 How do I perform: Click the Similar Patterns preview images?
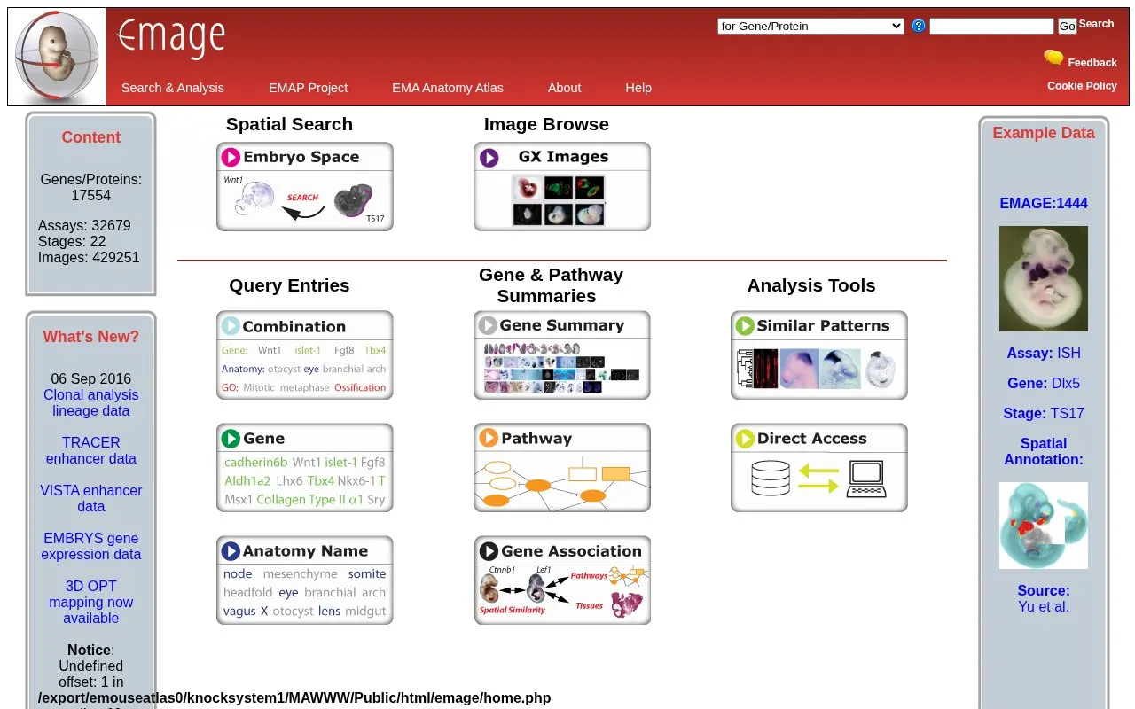818,368
